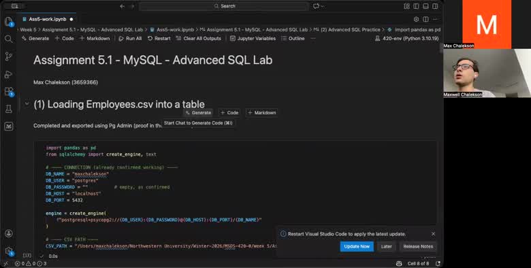
Task: Open the notebook Outline
Action: [x=293, y=39]
